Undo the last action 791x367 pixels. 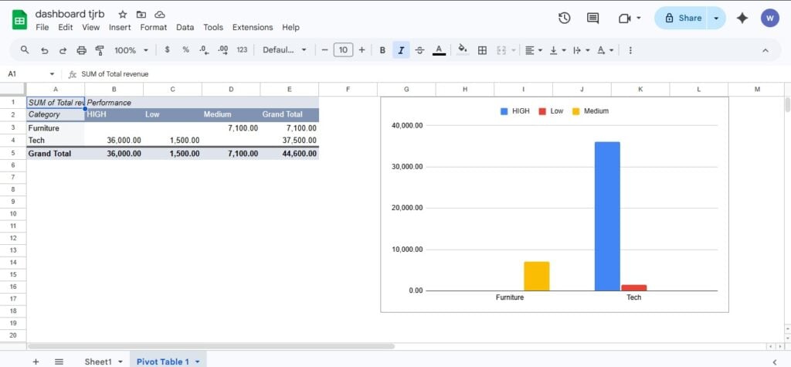[44, 50]
